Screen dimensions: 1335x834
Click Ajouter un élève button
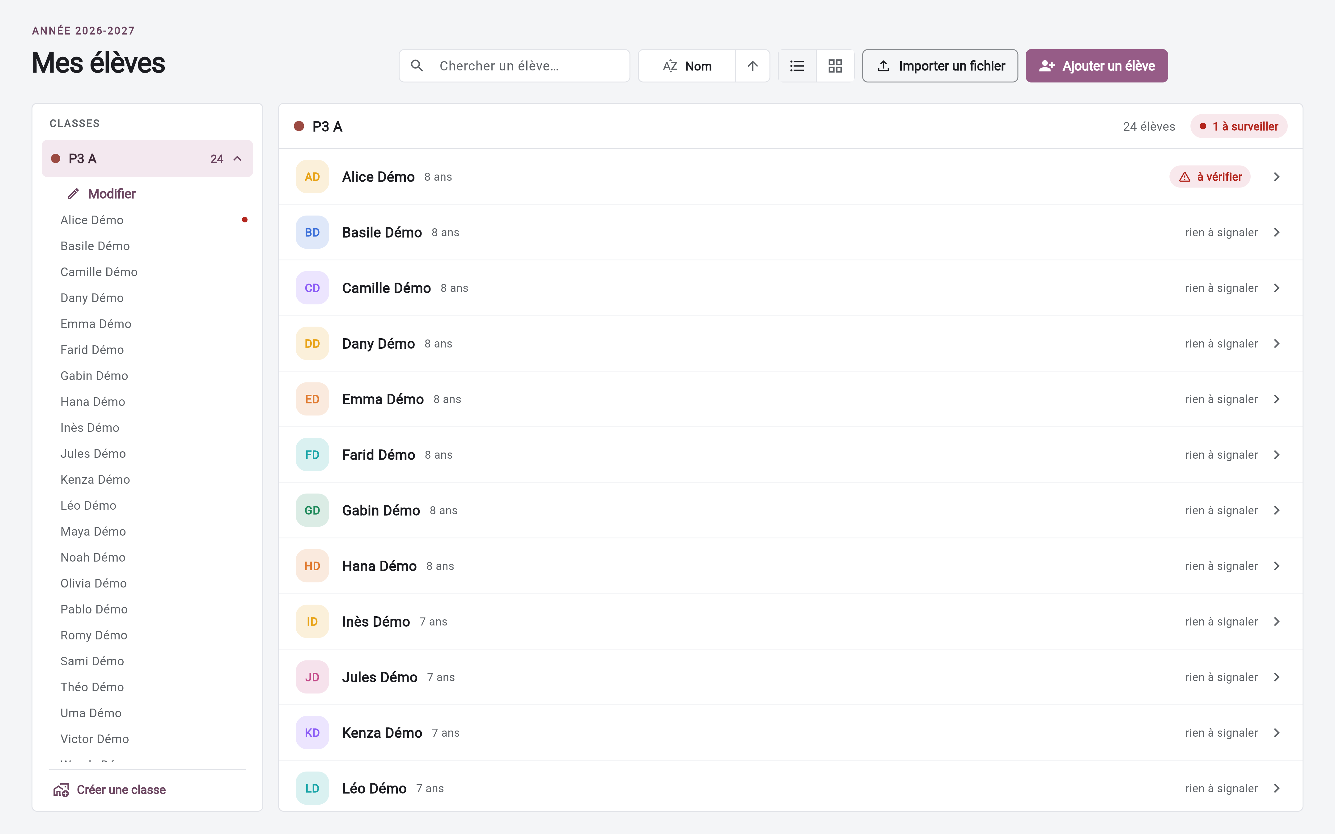coord(1096,66)
